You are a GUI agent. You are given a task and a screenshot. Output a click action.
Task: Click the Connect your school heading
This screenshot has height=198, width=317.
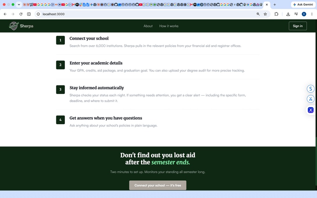coord(89,38)
